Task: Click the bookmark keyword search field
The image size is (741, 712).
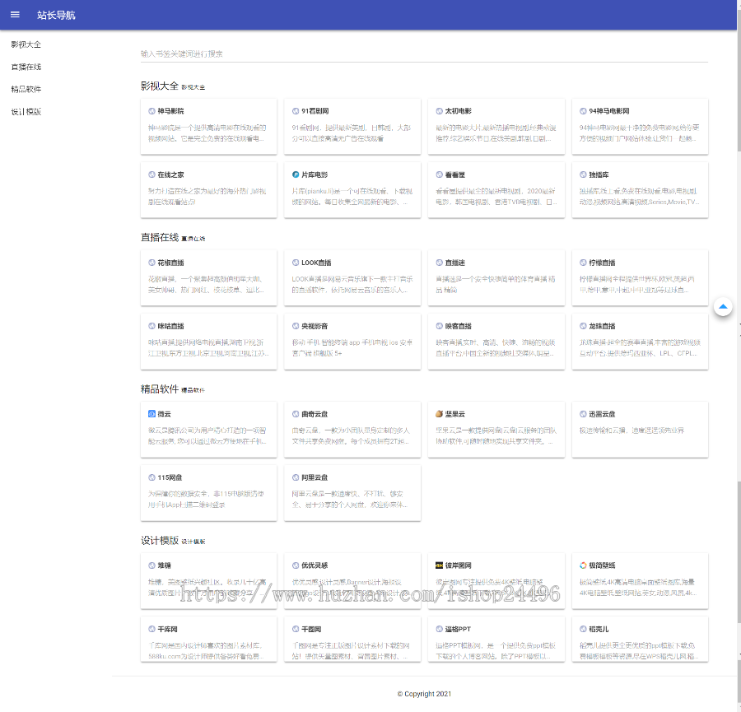Action: [x=424, y=54]
